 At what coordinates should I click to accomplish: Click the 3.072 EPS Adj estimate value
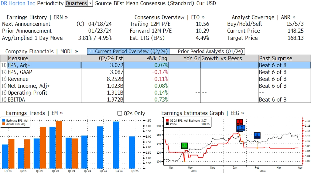click(117, 65)
